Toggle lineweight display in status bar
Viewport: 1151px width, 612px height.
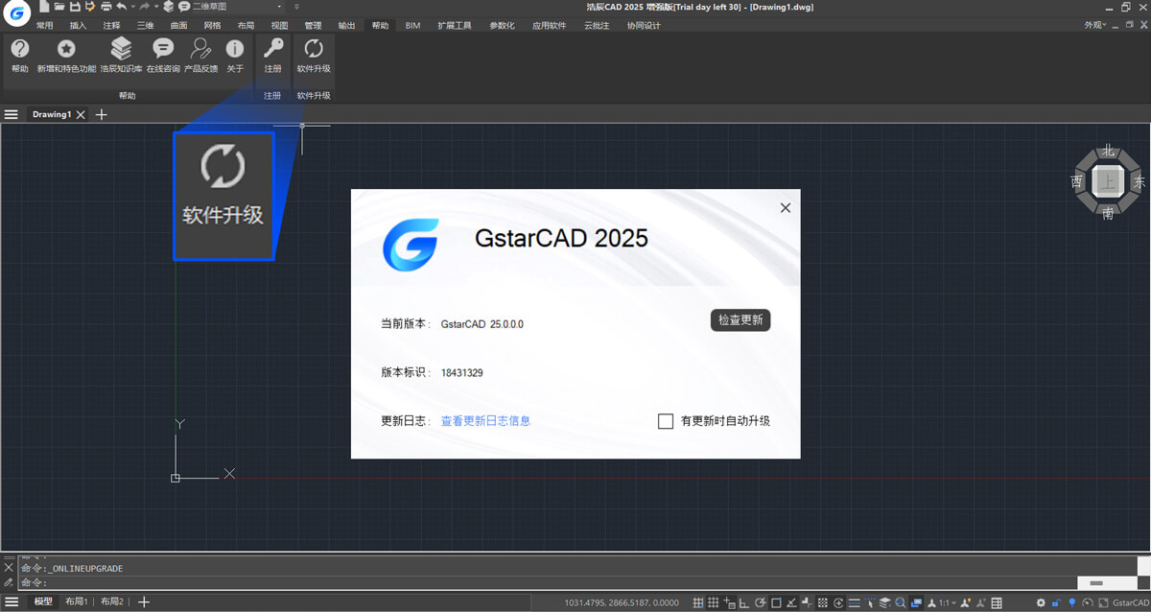click(854, 602)
